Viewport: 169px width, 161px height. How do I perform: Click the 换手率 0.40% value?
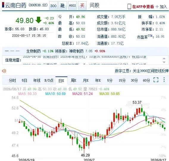point(160,23)
